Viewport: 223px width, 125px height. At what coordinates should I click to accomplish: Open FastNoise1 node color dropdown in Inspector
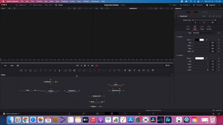[x=205, y=16]
